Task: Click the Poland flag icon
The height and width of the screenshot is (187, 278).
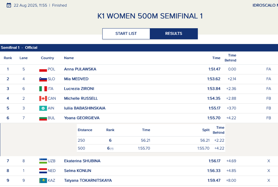Action: 43,70
